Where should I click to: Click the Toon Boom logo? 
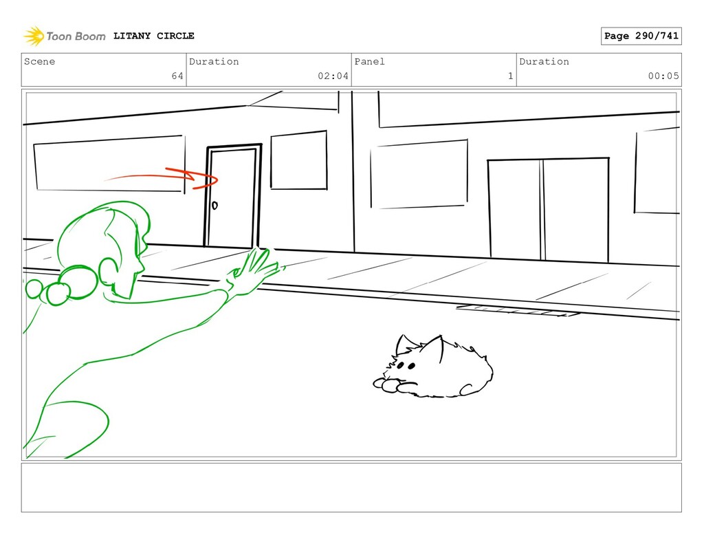click(x=65, y=36)
